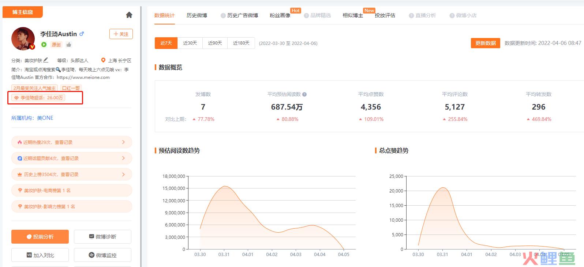
Task: Click the help icon beside 平均预估阅读数
Action: 304,94
